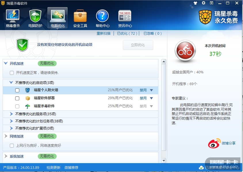The image size is (243, 172).
Task: Click the 开机程序：69个 text
Action: pyautogui.click(x=185, y=84)
